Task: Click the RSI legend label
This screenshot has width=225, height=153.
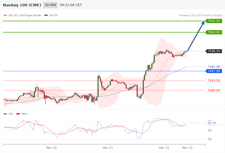Action: tap(11, 114)
